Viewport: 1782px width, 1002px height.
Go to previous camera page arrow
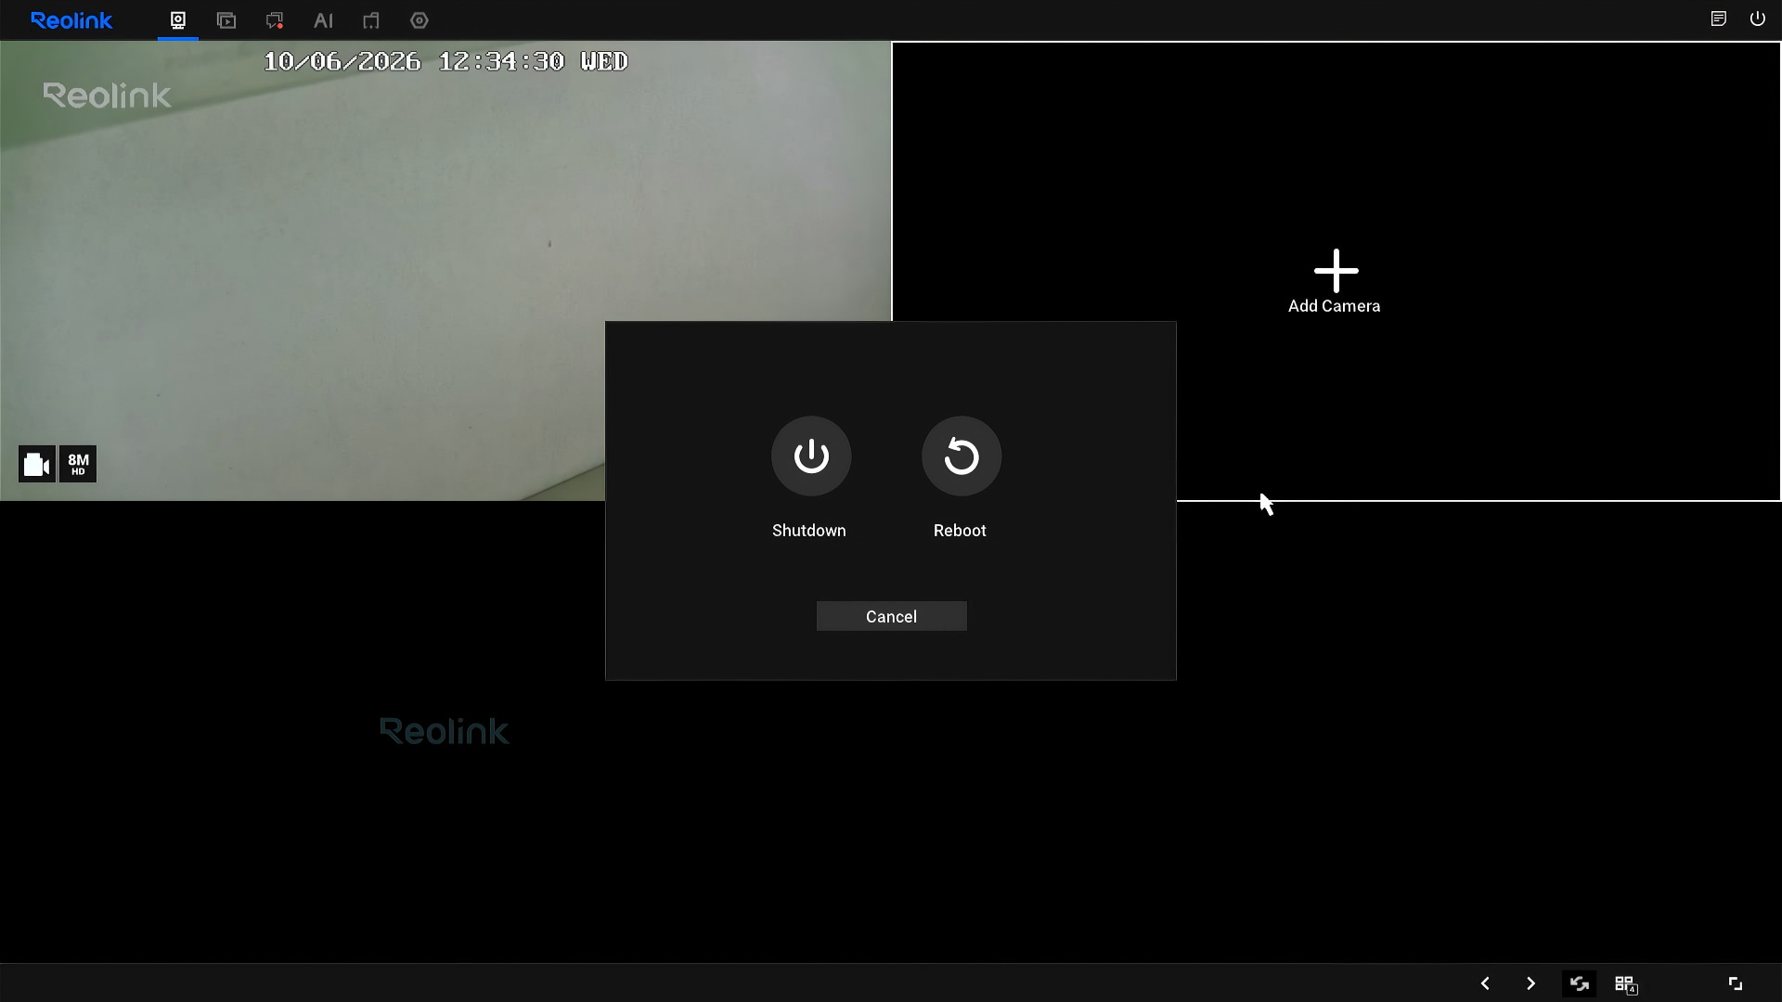click(1485, 983)
